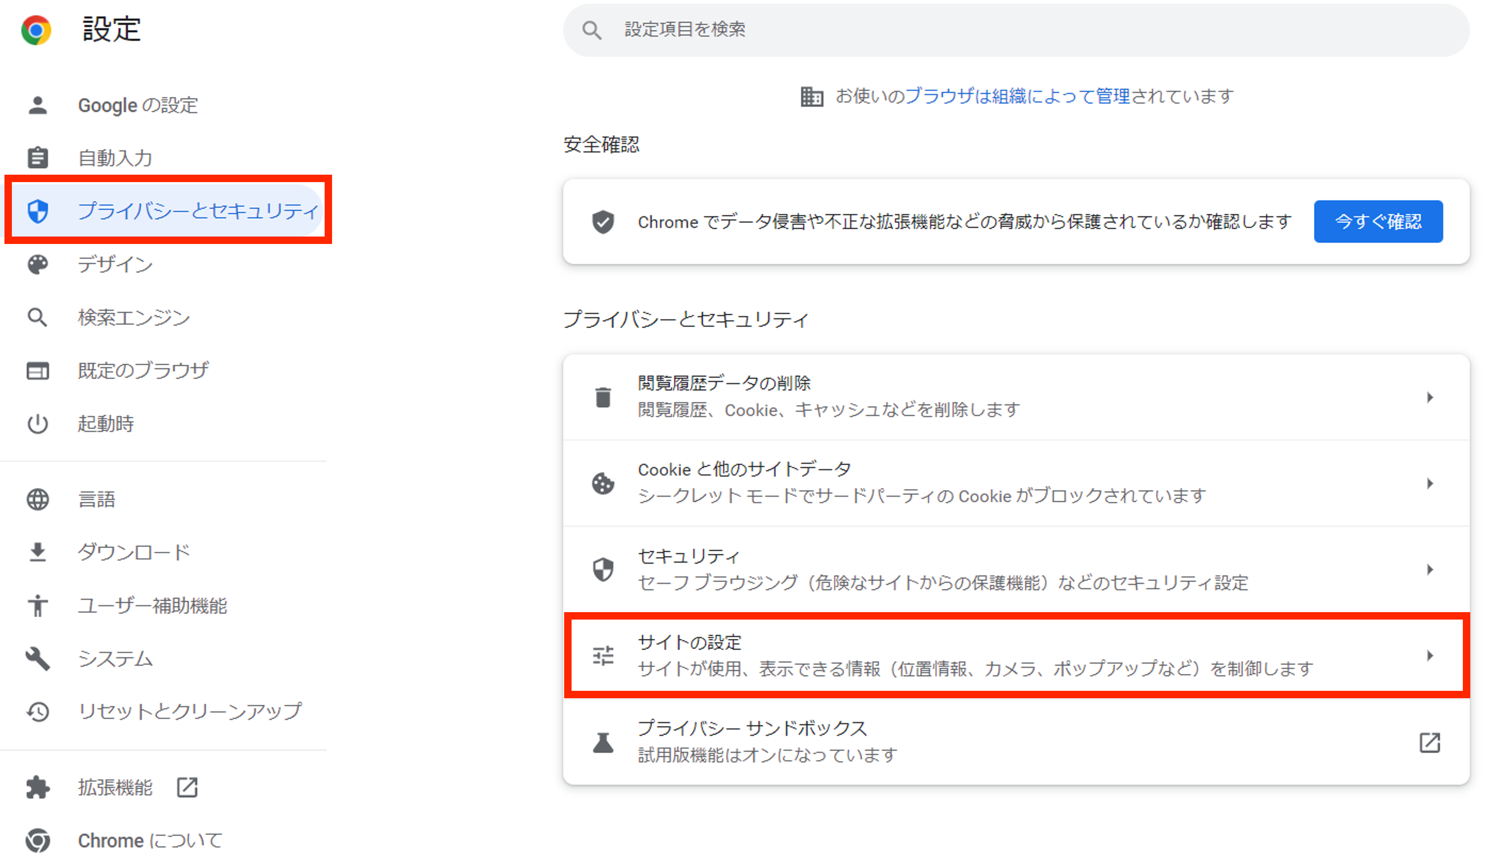The image size is (1496, 866).
Task: Click the 安全確認 section heading
Action: [601, 144]
